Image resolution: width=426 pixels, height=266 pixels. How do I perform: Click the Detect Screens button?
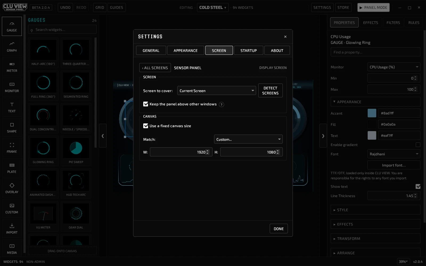(x=271, y=90)
